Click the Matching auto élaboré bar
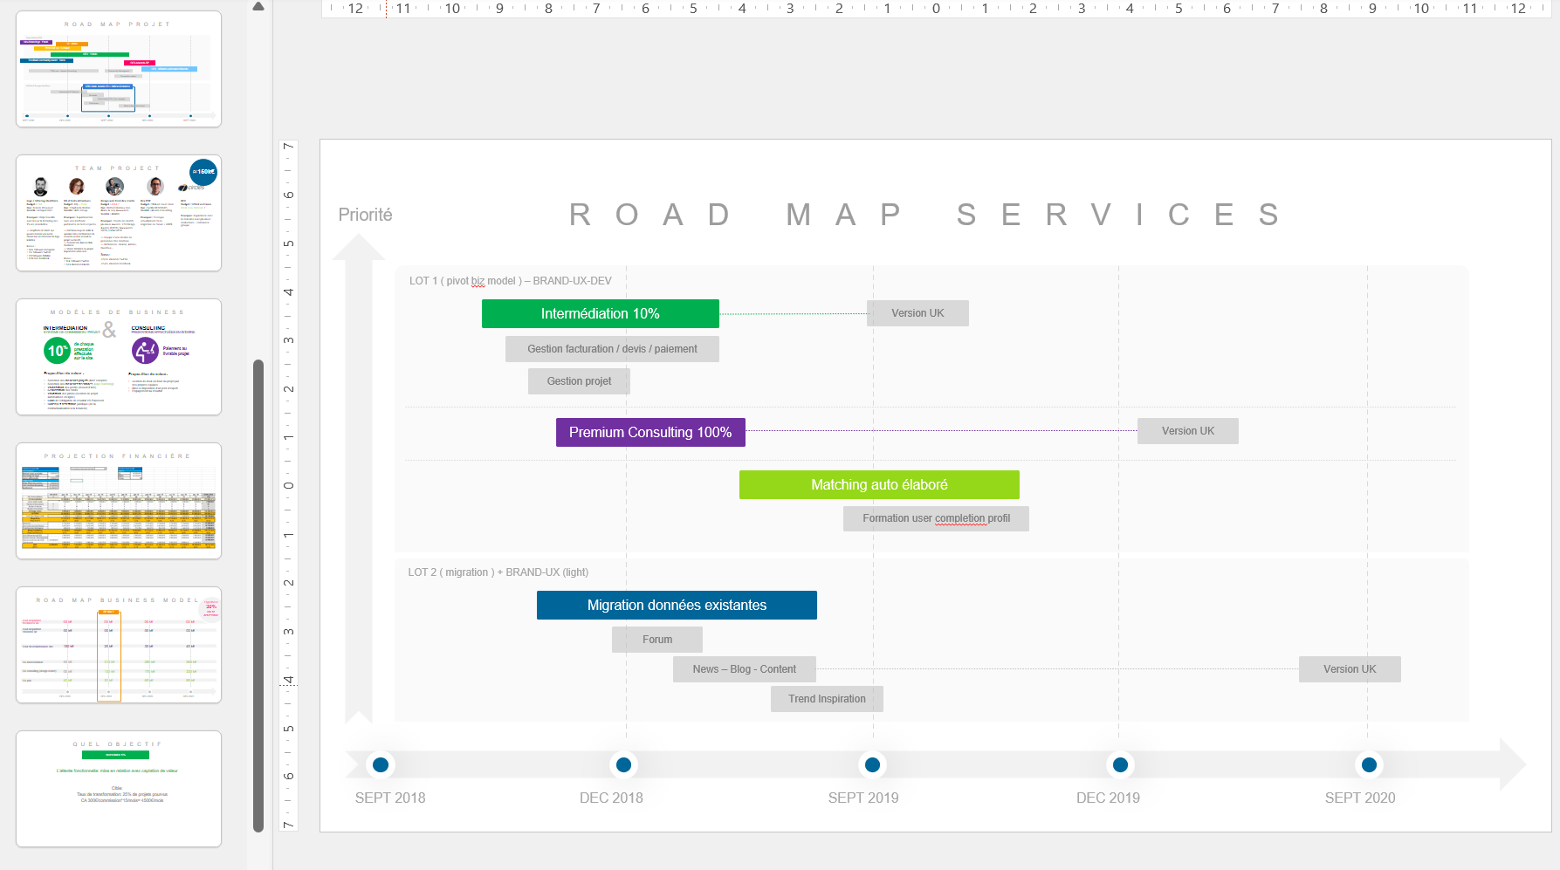 879,485
